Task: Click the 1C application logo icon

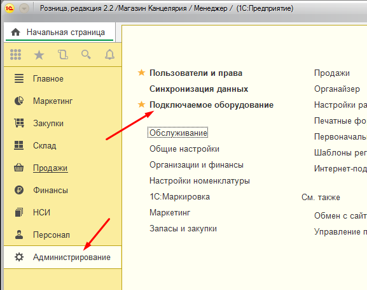Action: (x=10, y=8)
